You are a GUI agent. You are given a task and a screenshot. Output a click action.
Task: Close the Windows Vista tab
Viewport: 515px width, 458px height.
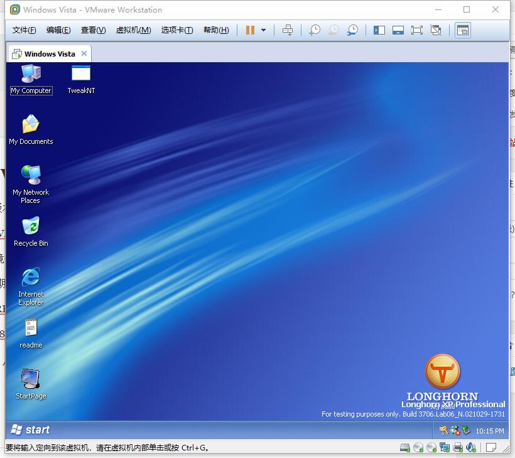coord(84,53)
